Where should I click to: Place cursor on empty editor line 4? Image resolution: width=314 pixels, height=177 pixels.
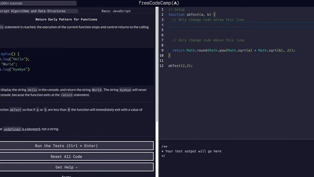point(240,25)
